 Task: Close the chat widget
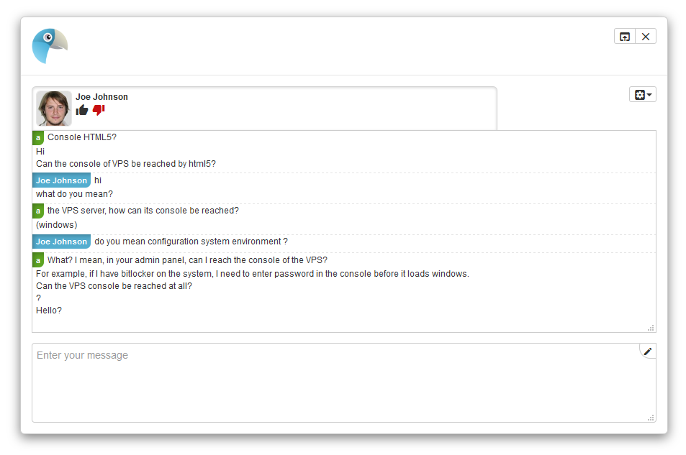[x=646, y=37]
